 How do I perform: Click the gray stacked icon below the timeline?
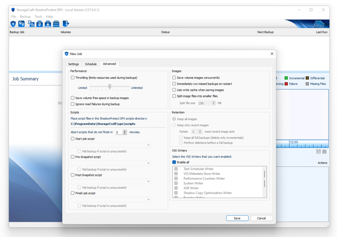click(324, 152)
